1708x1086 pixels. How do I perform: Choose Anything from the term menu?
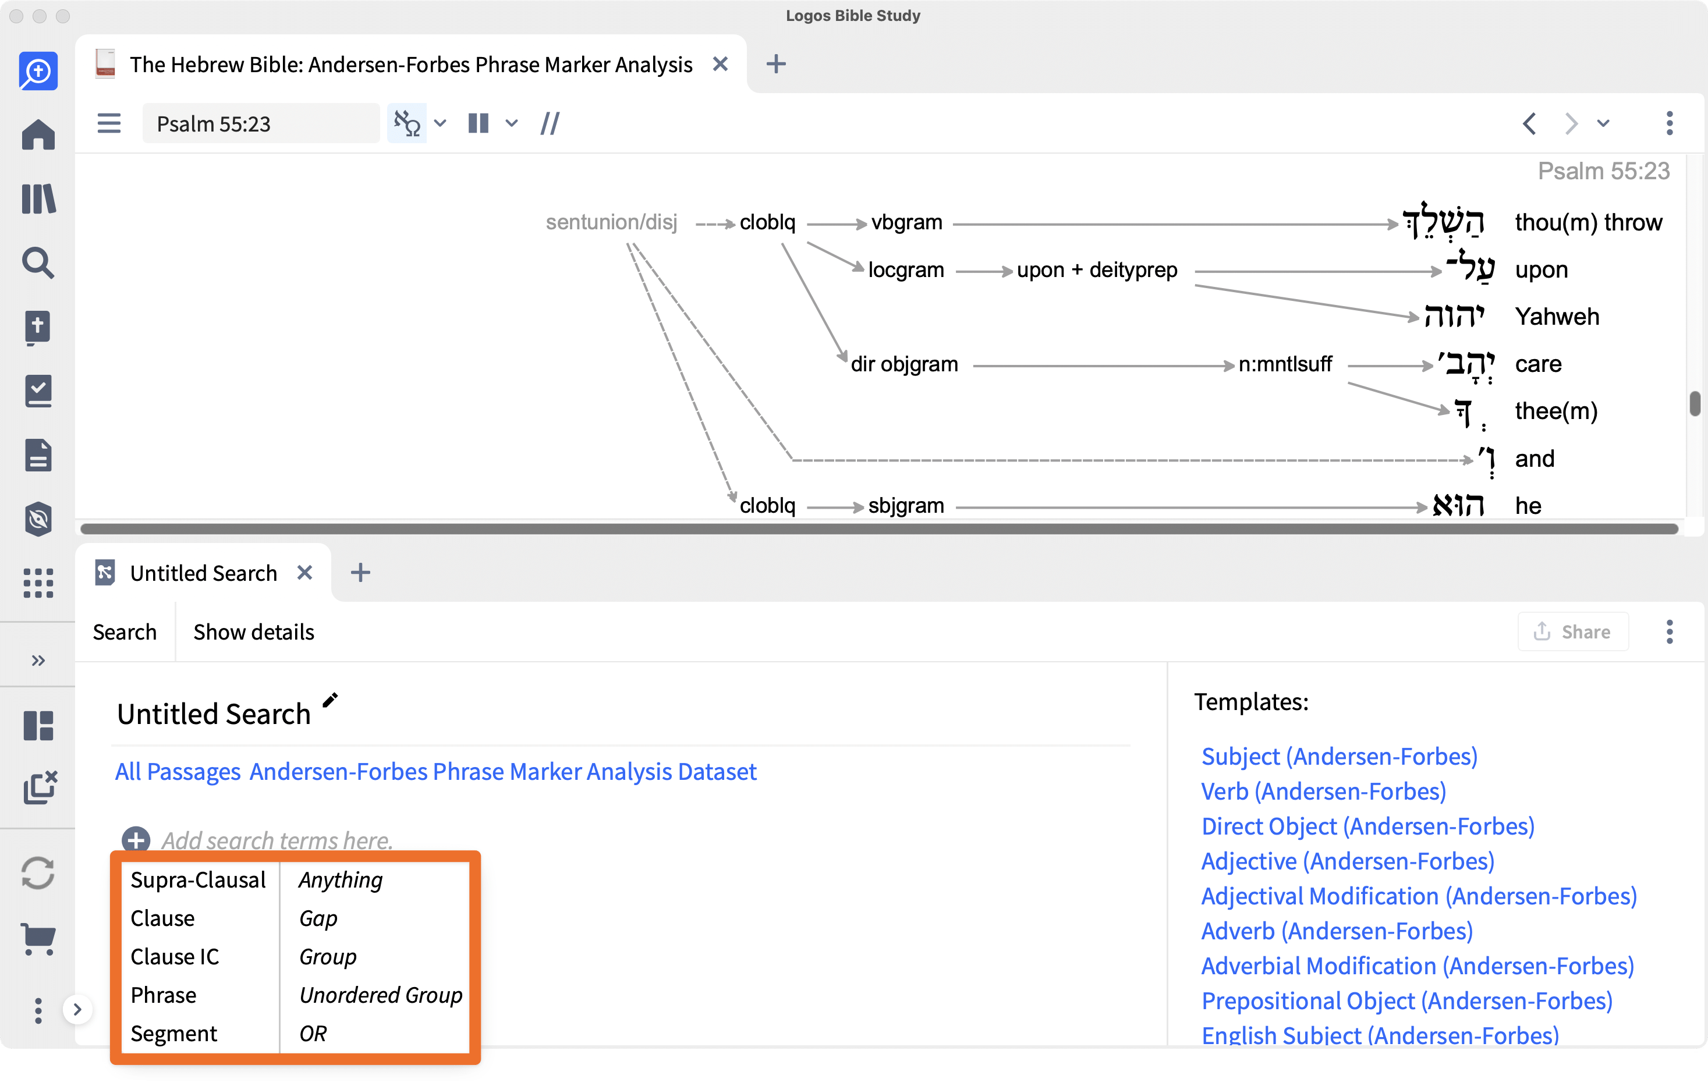[341, 879]
